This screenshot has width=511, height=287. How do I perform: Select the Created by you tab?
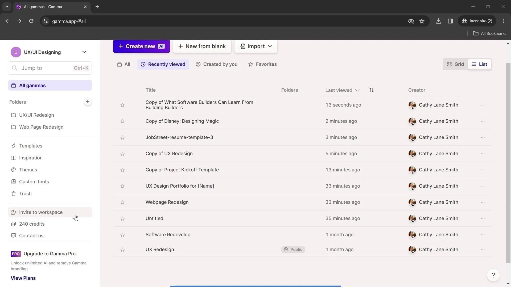(x=216, y=64)
